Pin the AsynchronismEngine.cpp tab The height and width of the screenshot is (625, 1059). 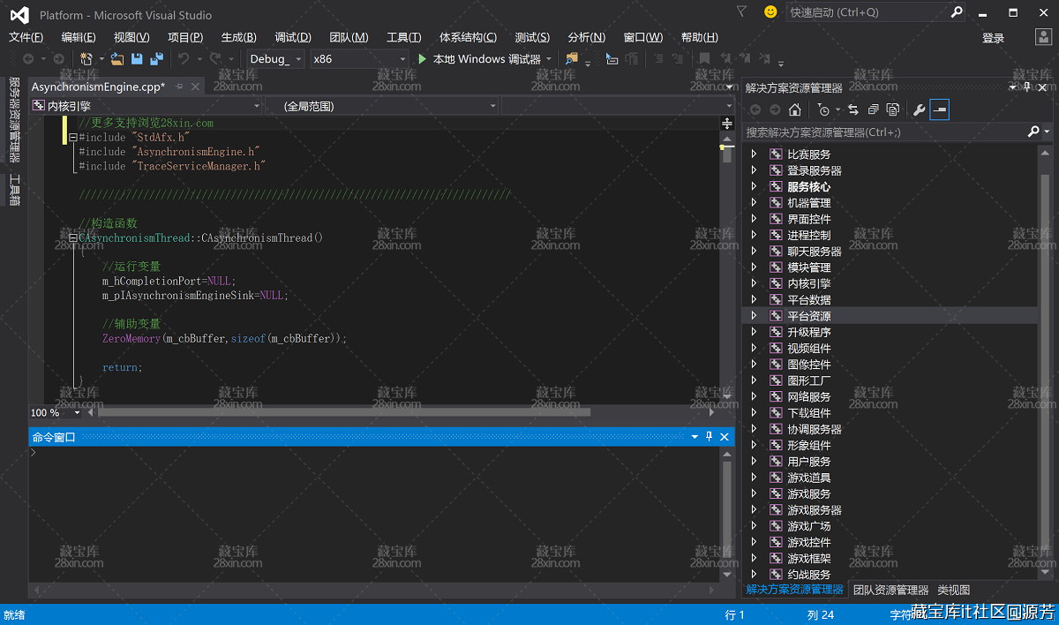[179, 87]
